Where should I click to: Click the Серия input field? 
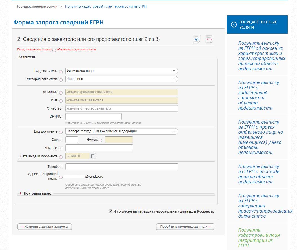click(x=72, y=140)
